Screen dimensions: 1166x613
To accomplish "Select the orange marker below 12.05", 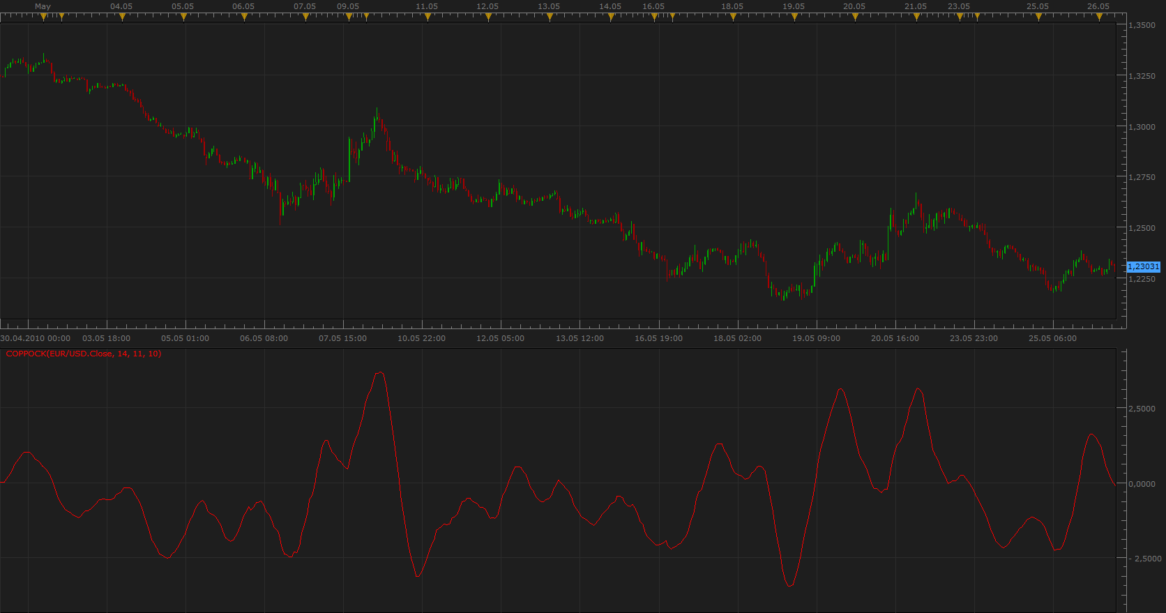I will pos(488,17).
